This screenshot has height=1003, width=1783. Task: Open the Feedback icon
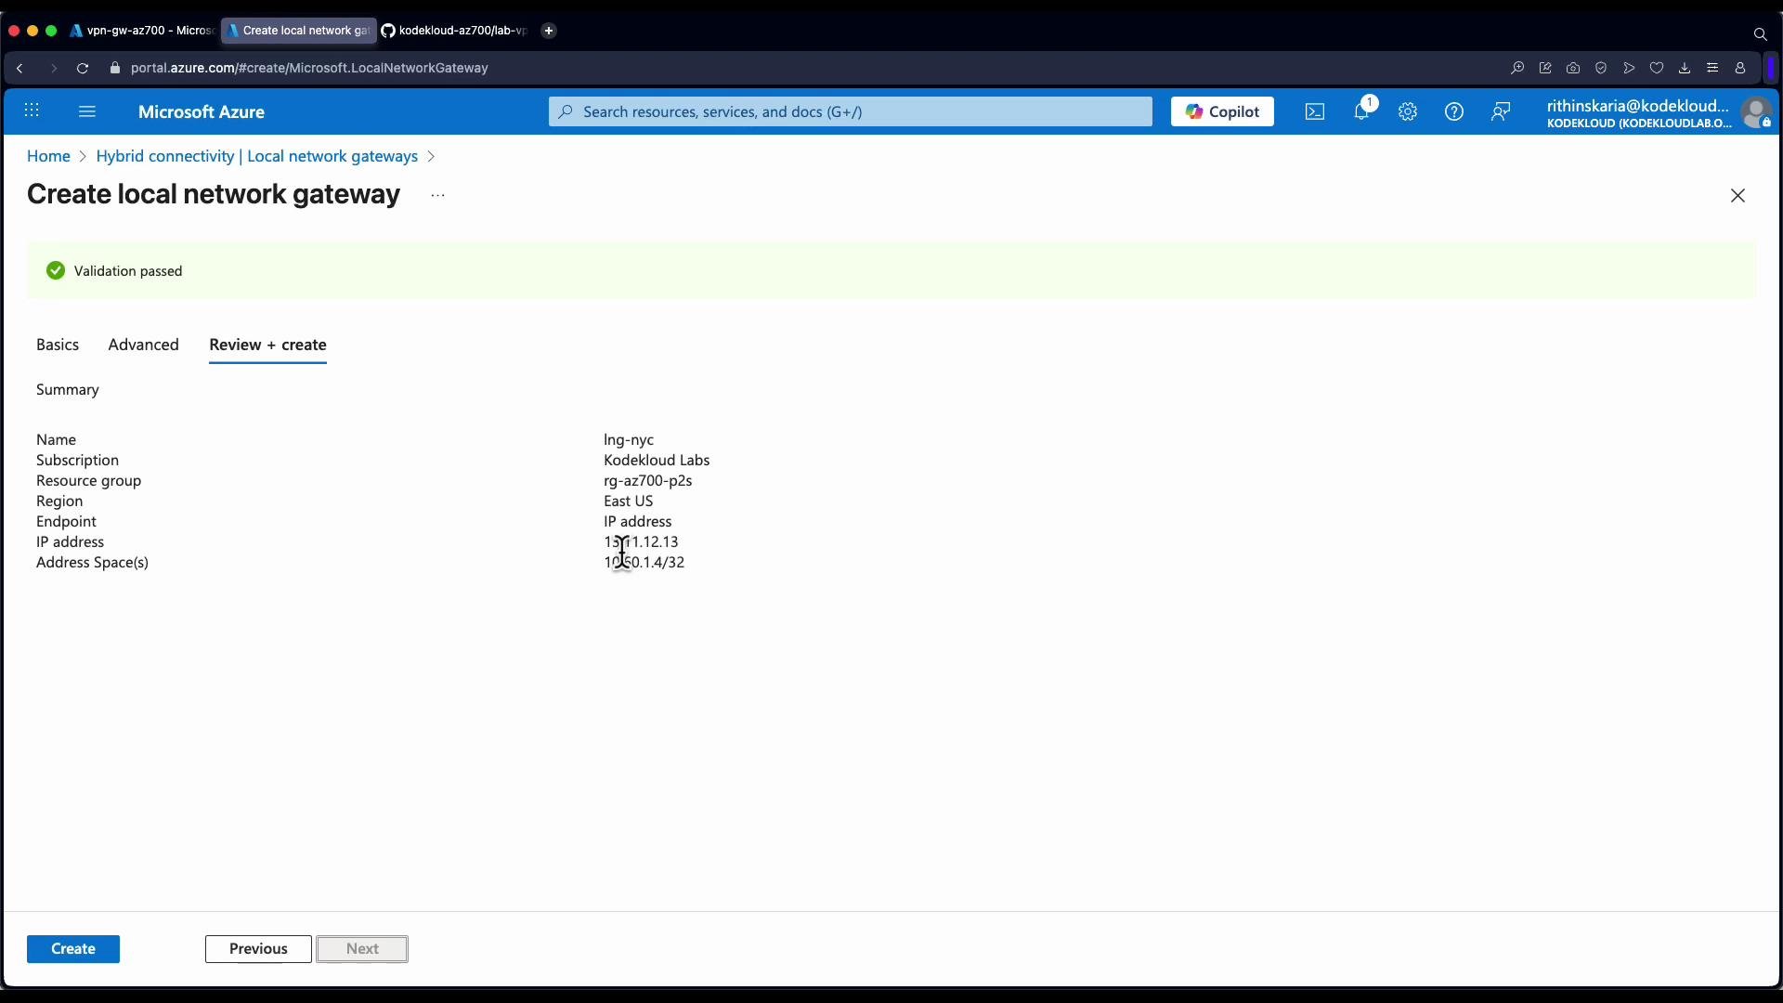click(1501, 112)
